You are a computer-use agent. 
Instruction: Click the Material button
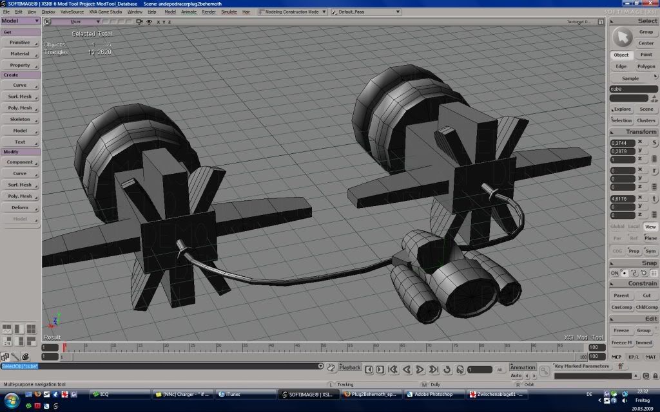click(20, 54)
